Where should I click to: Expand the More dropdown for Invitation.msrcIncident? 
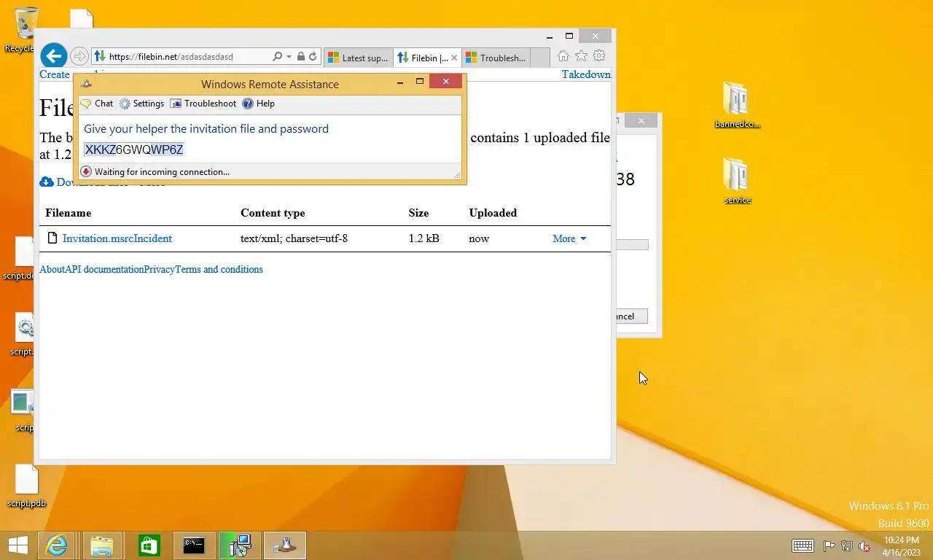[570, 238]
